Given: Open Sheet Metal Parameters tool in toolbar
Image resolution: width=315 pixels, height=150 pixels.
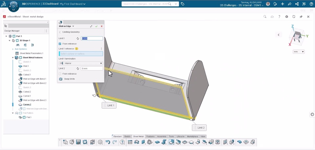Looking at the screenshot, I should coord(130,142).
